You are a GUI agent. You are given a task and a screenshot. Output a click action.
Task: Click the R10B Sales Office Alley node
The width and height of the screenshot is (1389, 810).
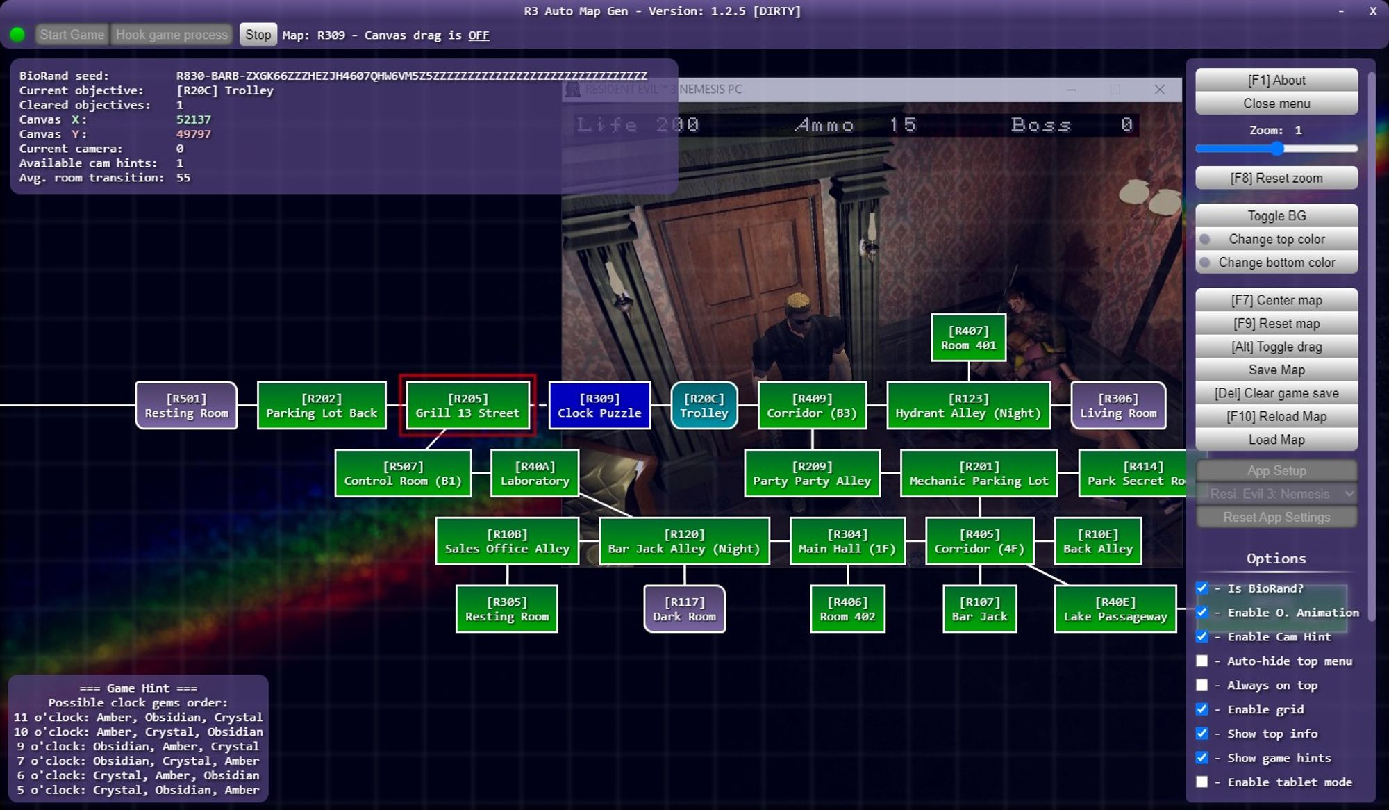click(x=507, y=541)
